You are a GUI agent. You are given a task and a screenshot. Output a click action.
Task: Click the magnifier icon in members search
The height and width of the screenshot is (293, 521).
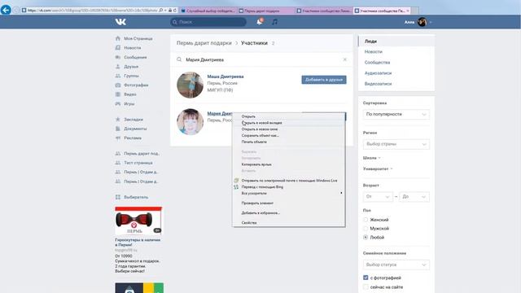point(179,59)
